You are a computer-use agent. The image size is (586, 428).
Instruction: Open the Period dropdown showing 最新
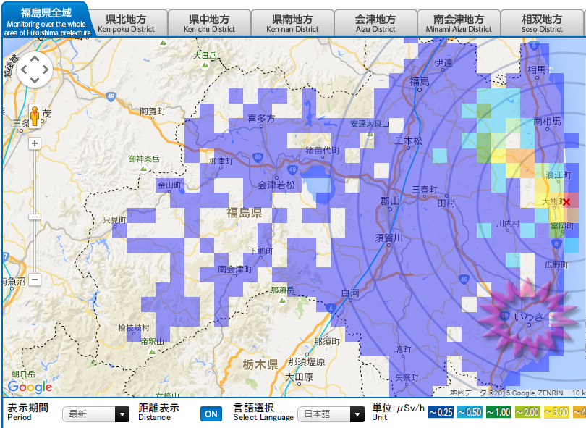click(95, 414)
